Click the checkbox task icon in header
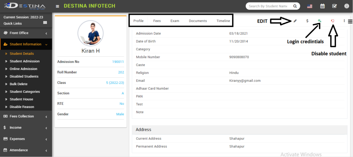The width and height of the screenshot is (353, 157). point(334,6)
